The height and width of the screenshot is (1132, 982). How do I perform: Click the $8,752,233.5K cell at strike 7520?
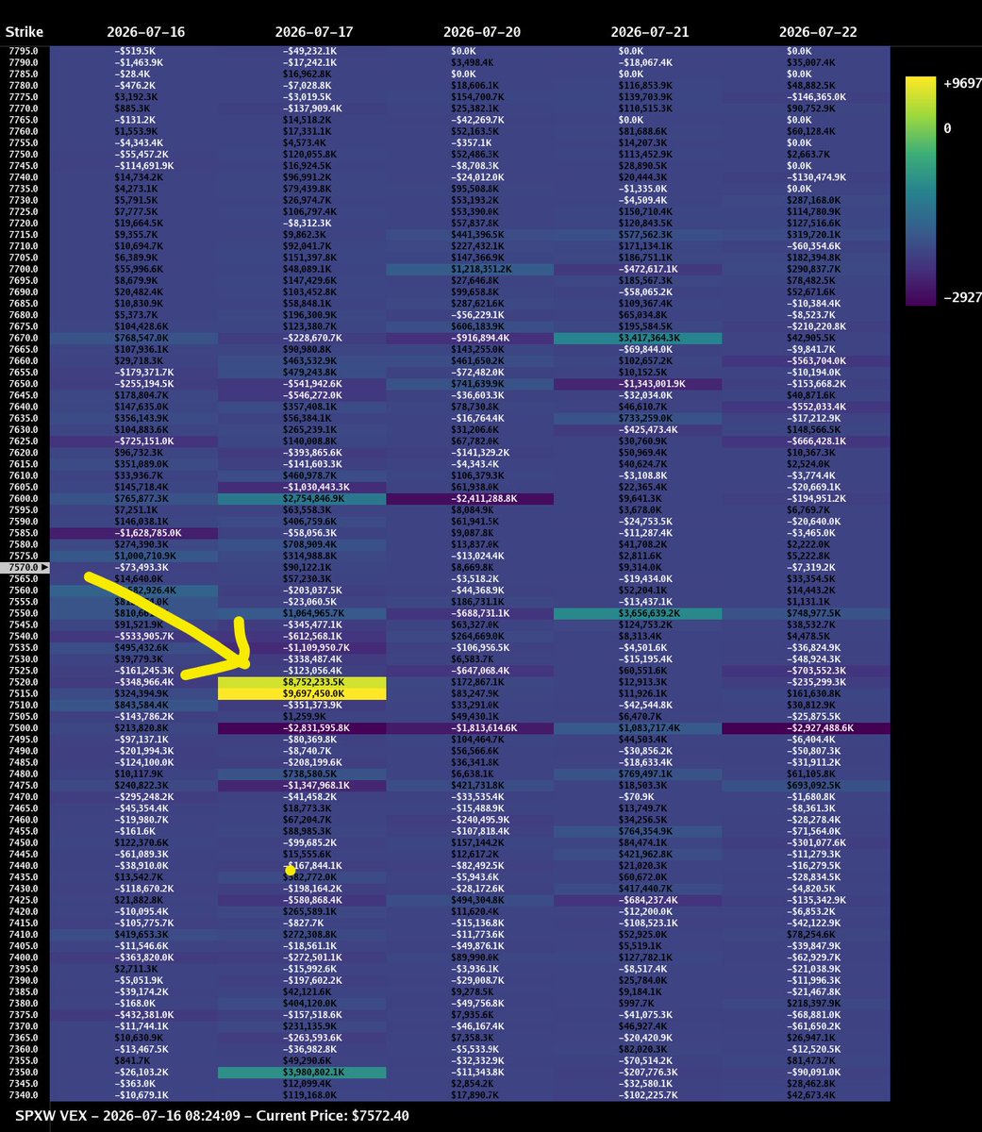[302, 681]
